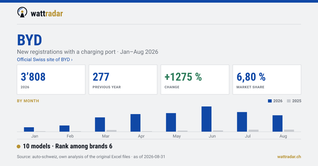
Task: Select the blue 2026 bar for January
Action: tap(29, 129)
